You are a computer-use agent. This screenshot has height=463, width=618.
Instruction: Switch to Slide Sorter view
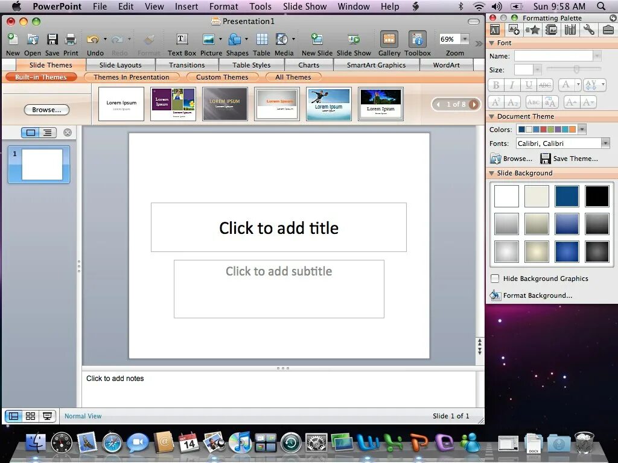(30, 416)
